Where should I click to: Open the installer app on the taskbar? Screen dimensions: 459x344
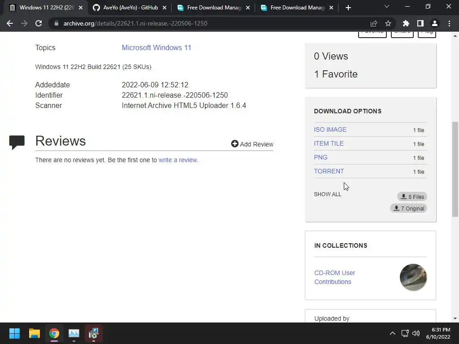click(x=94, y=333)
